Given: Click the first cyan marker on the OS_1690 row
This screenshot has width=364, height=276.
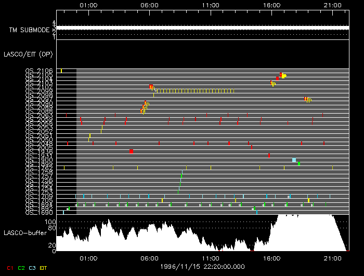Looking at the screenshot, I should click(x=63, y=212).
